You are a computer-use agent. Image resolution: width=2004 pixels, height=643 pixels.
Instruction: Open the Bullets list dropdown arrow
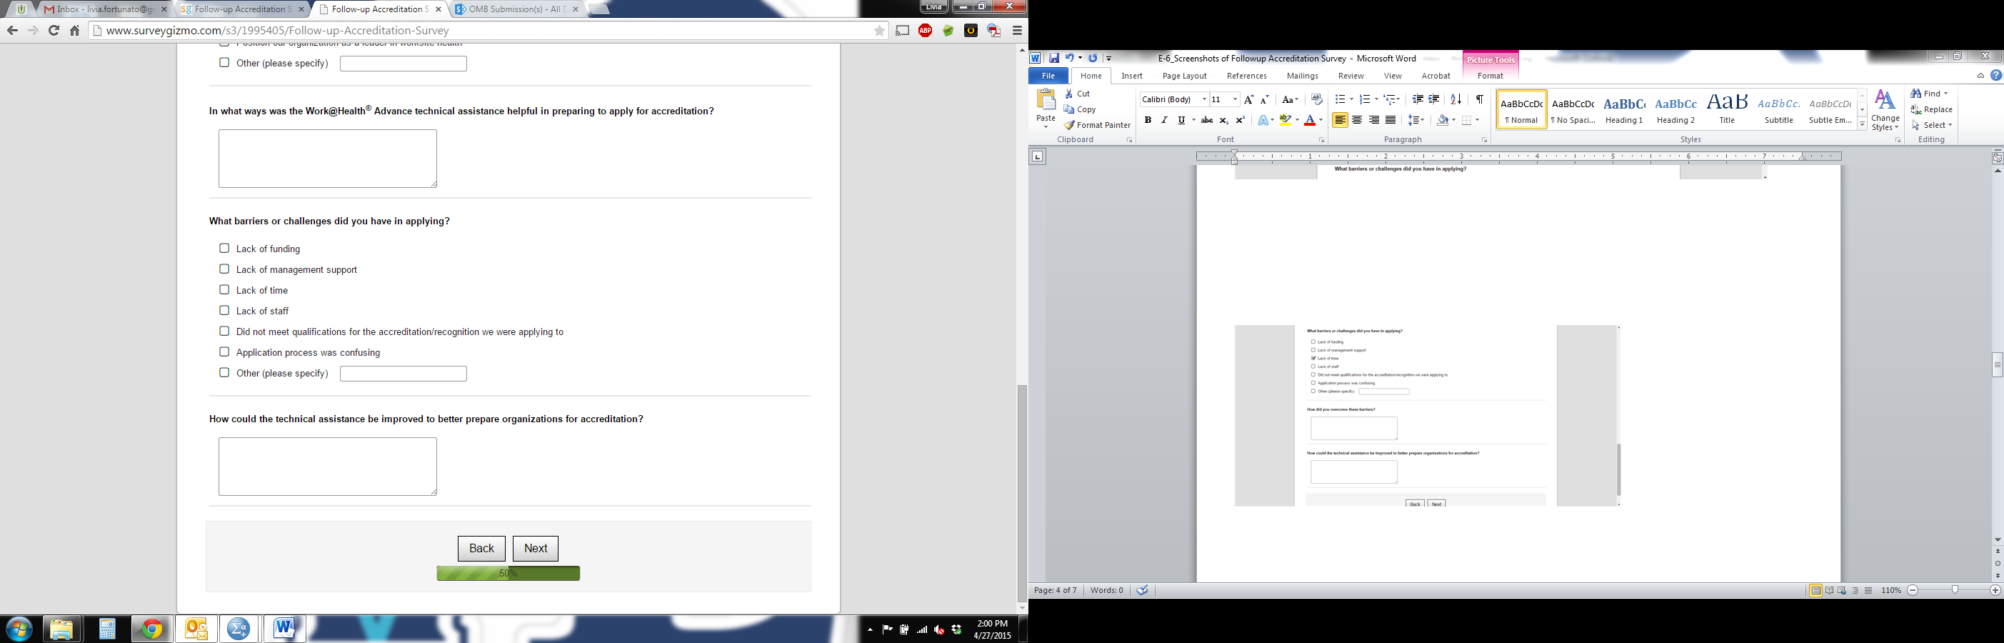(1351, 99)
